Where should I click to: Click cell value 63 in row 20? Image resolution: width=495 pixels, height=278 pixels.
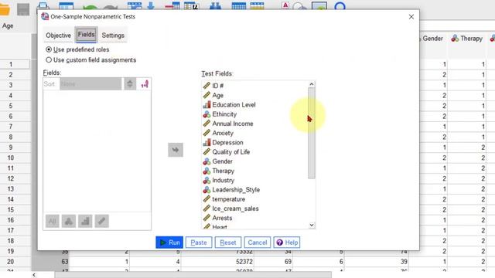click(65, 262)
